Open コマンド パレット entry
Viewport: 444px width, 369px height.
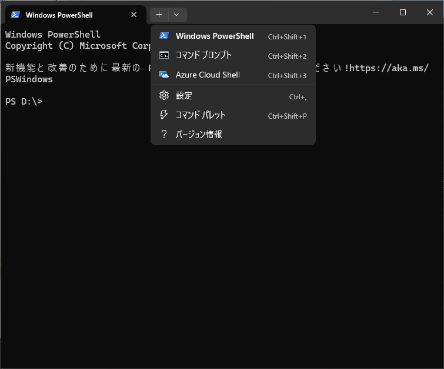(233, 115)
